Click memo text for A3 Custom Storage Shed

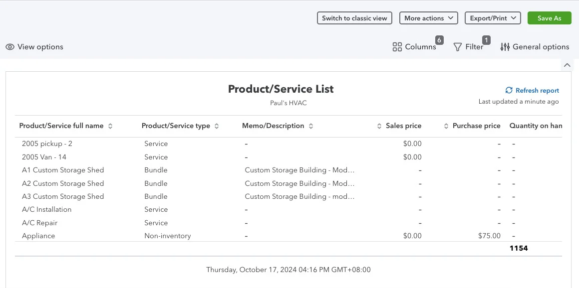click(299, 196)
